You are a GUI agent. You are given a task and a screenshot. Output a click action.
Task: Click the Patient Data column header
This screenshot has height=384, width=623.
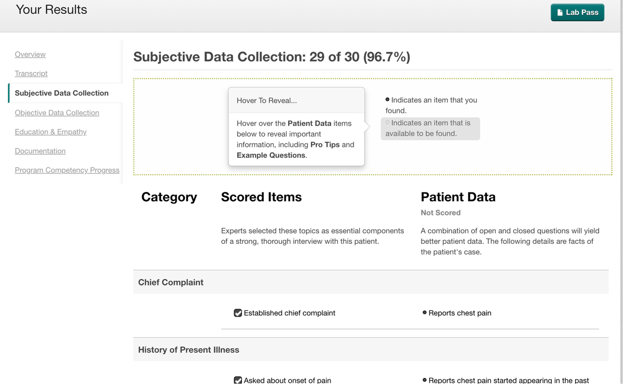pos(458,197)
